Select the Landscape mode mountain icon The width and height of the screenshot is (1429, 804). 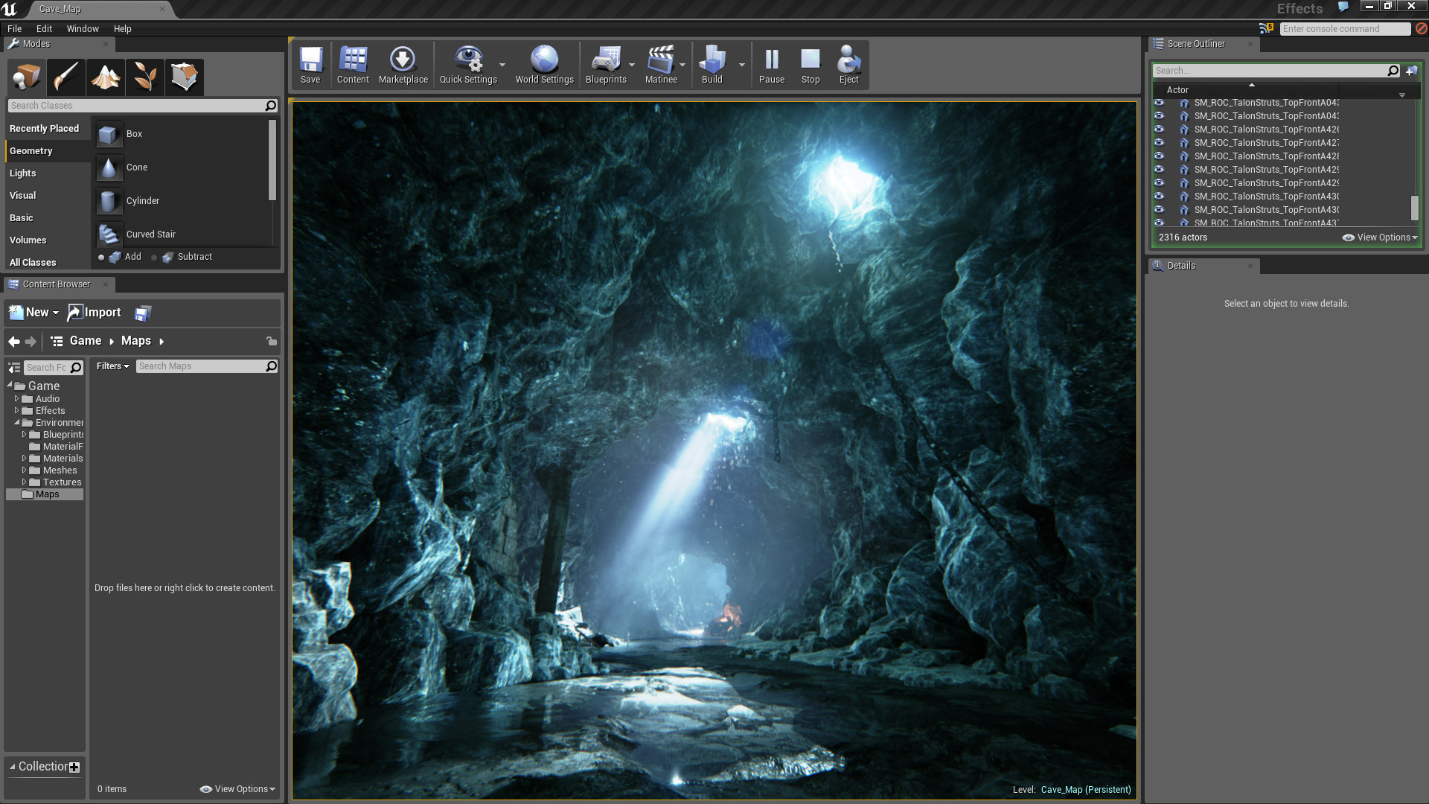(x=106, y=77)
